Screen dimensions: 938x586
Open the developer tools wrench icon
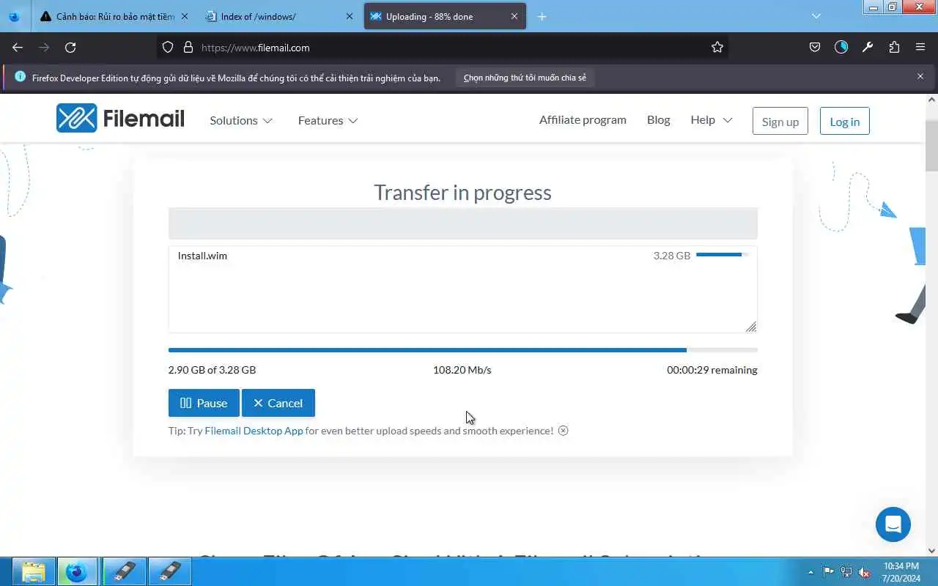click(x=868, y=48)
